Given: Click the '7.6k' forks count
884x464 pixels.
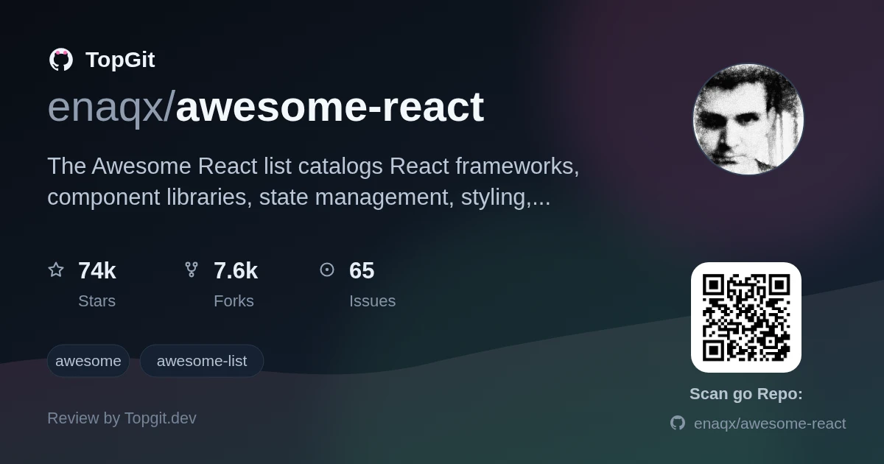Looking at the screenshot, I should 236,270.
